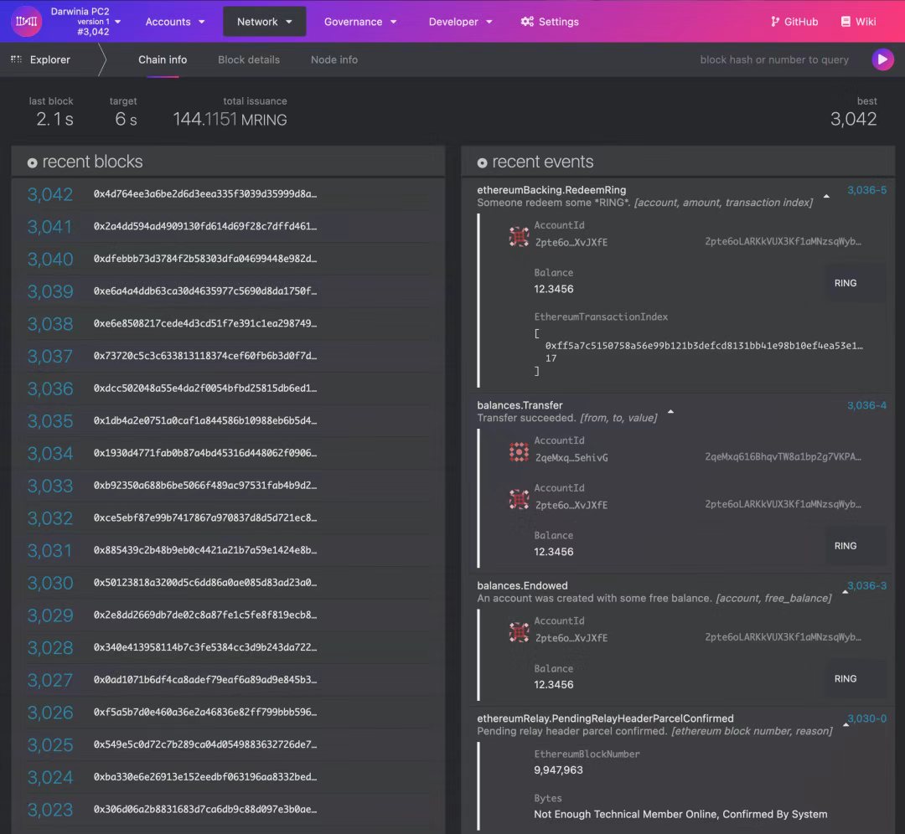The image size is (905, 834).
Task: Collapse the balances.Endowed event details
Action: 845,592
